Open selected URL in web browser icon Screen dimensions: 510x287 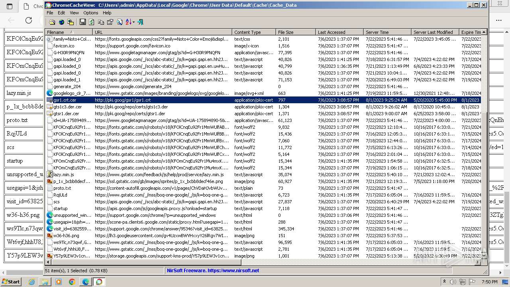tap(61, 22)
